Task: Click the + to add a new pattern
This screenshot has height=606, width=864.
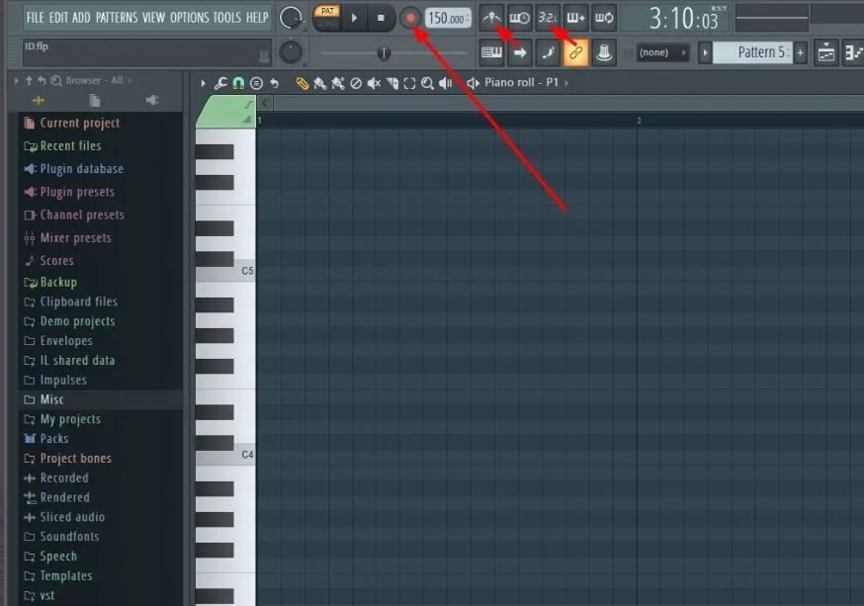Action: [x=799, y=51]
